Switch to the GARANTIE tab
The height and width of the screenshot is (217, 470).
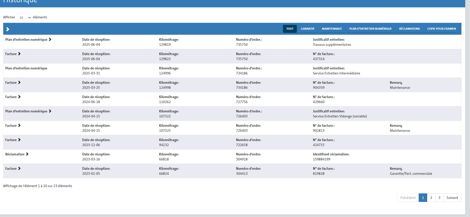coord(308,29)
